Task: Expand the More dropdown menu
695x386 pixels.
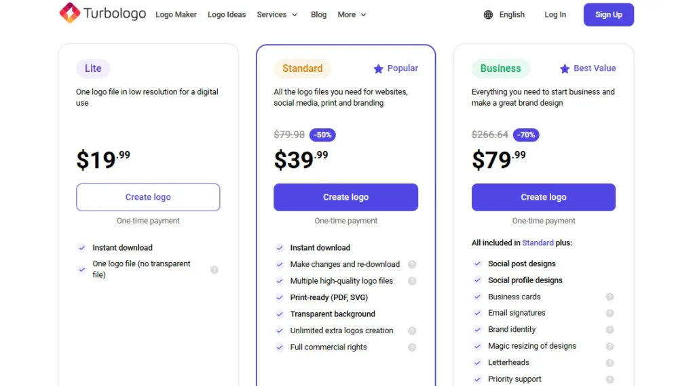Action: point(352,14)
